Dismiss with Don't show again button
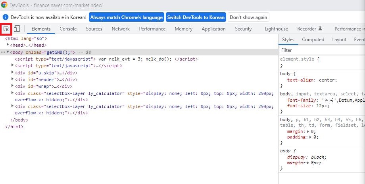Viewport: 365px width, 184px height. tap(248, 17)
